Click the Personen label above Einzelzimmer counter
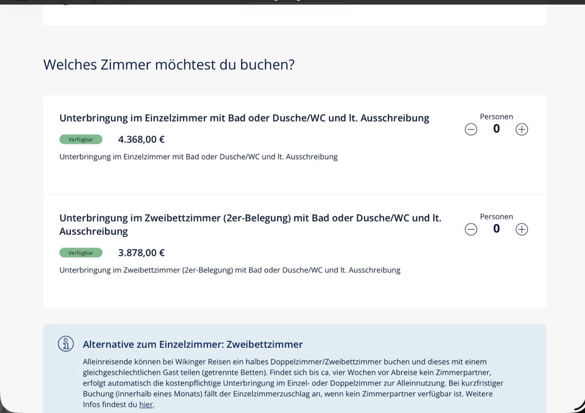This screenshot has width=585, height=413. 496,117
